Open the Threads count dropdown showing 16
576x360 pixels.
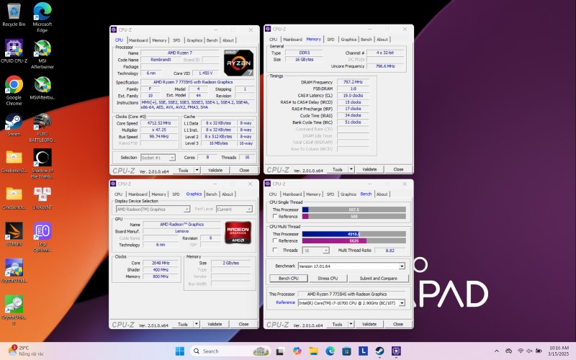[315, 250]
